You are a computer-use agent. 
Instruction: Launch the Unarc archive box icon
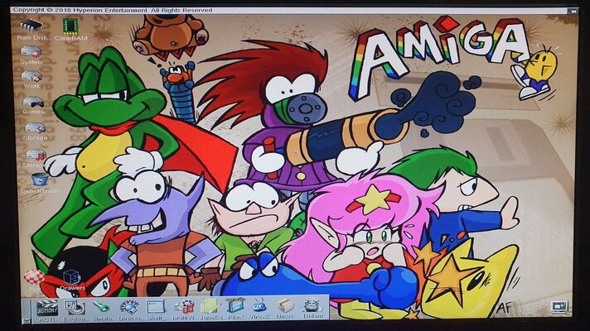coord(285,306)
